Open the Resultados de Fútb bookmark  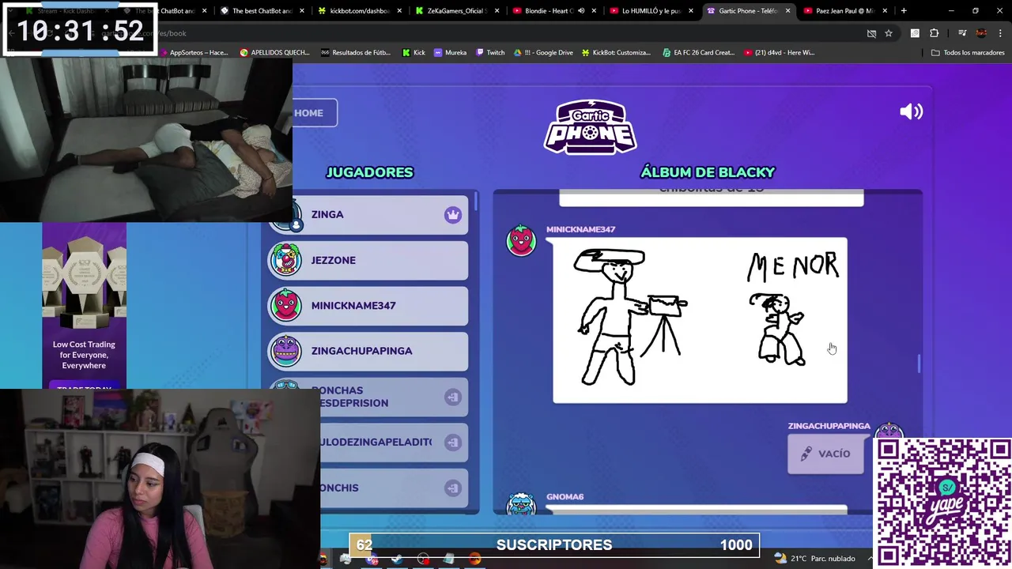click(x=356, y=53)
